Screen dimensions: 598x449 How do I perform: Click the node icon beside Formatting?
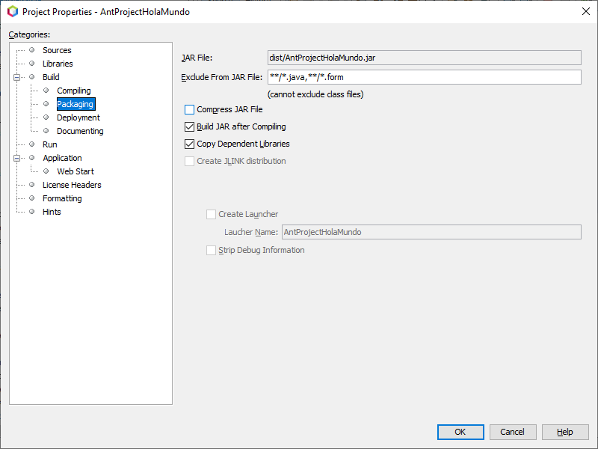[32, 198]
